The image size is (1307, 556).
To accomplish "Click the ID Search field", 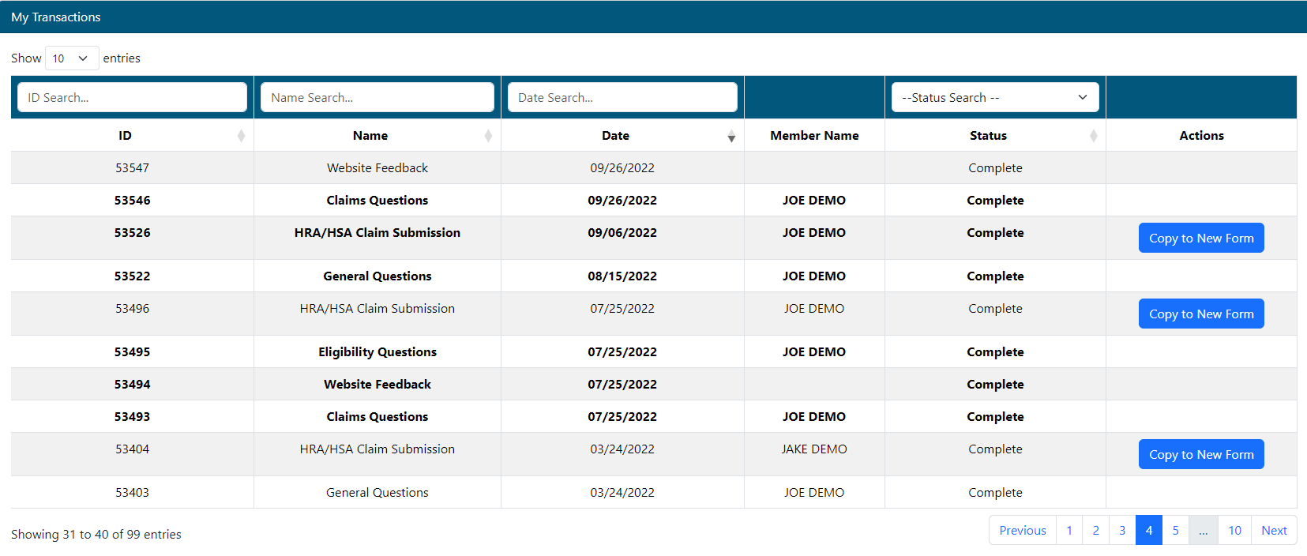I will [x=132, y=98].
